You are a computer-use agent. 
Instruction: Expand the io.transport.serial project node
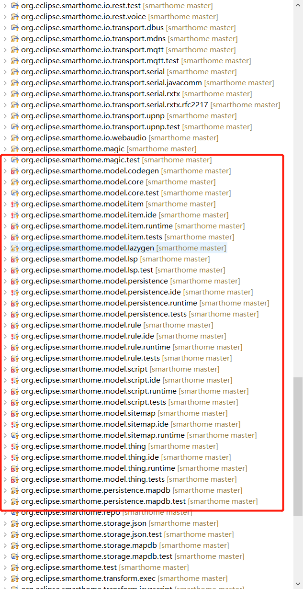5,72
